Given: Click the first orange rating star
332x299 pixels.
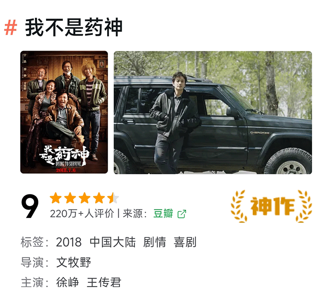Looking at the screenshot, I should pyautogui.click(x=56, y=198).
